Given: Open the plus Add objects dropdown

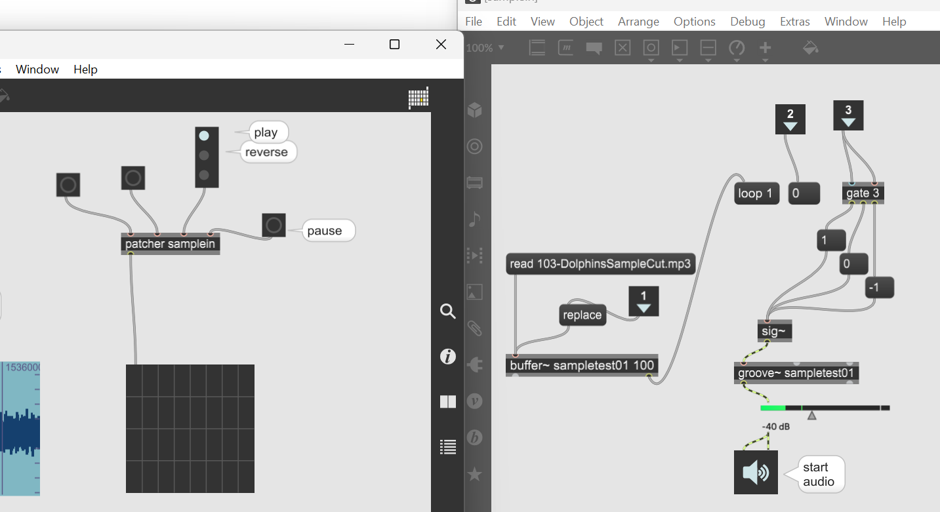Looking at the screenshot, I should [x=766, y=50].
